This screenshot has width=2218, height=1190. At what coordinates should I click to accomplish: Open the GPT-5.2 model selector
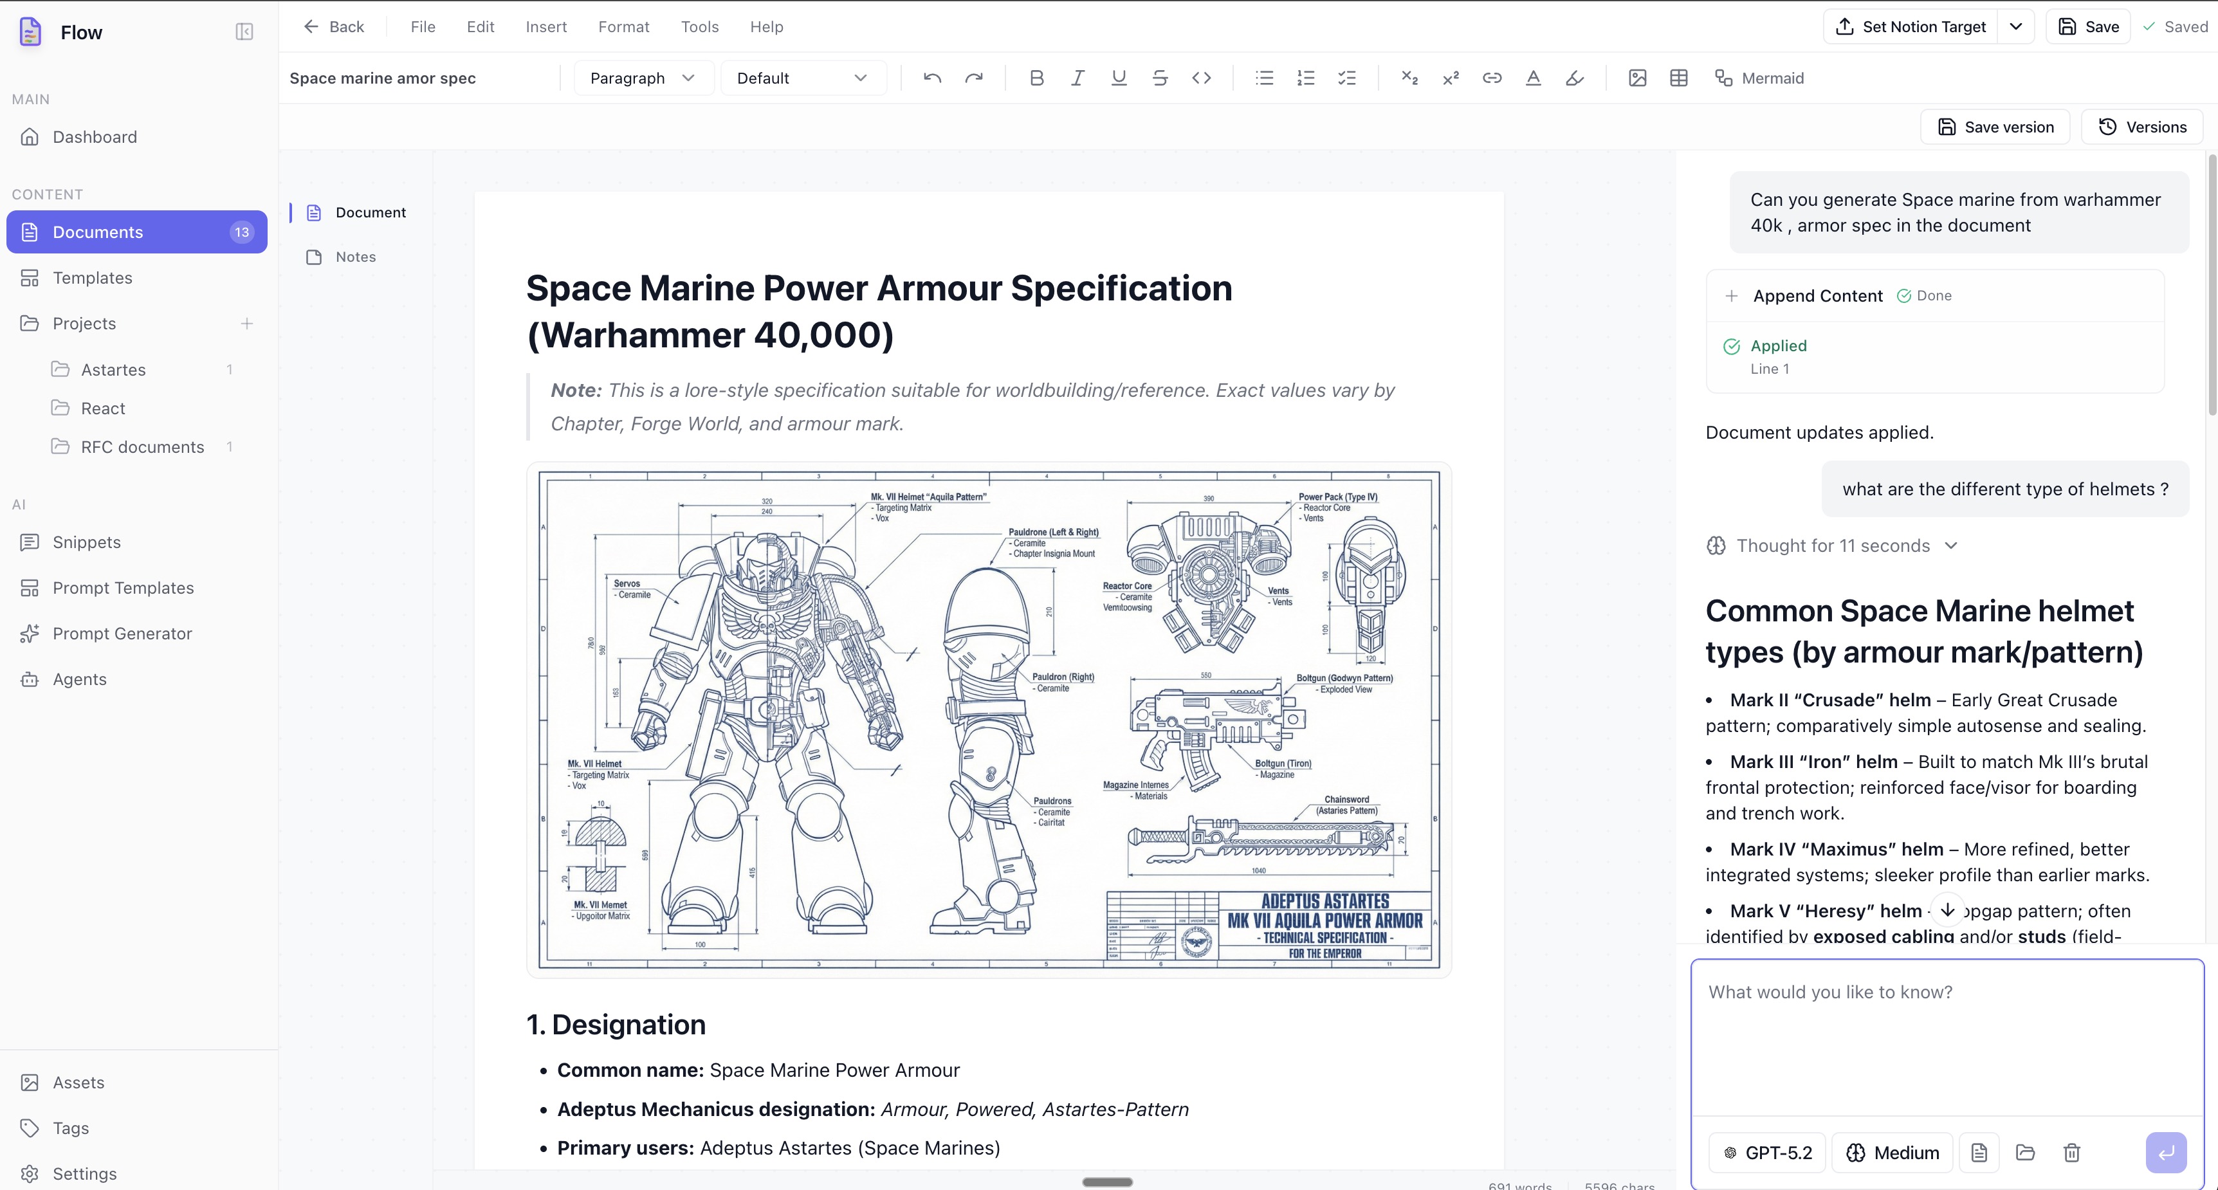click(x=1767, y=1153)
